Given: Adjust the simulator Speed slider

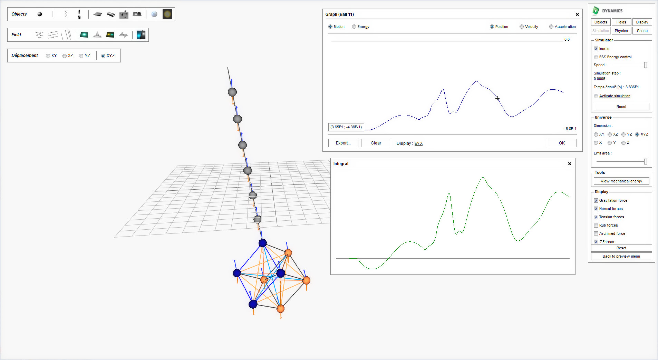Looking at the screenshot, I should 646,65.
